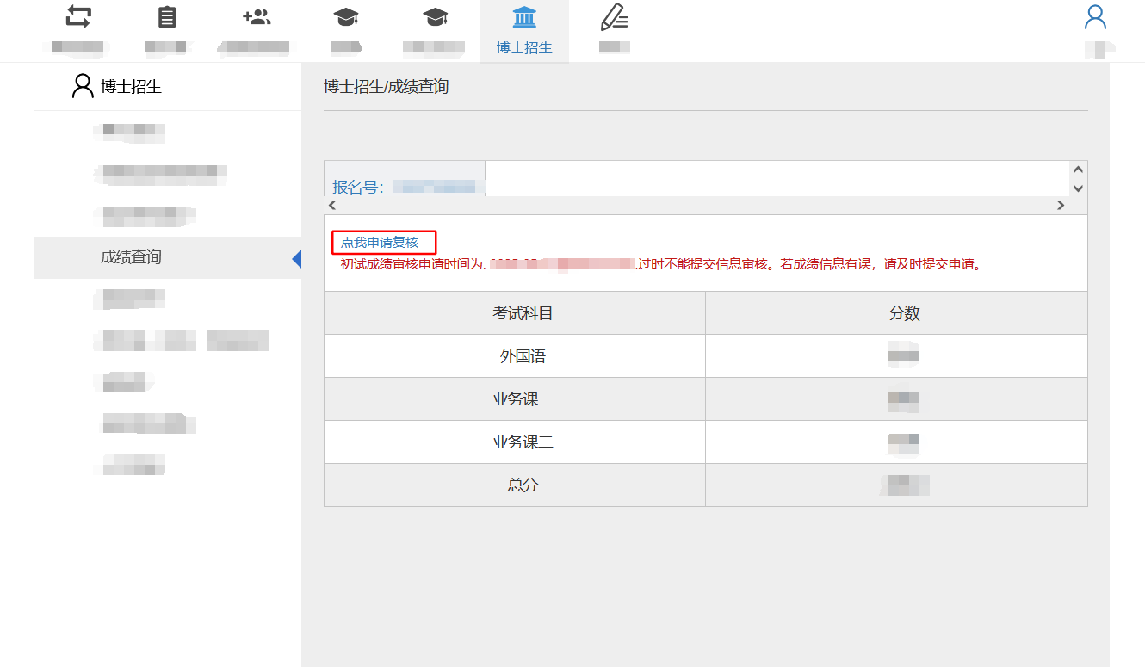This screenshot has width=1145, height=667.
Task: Click the scroll up arrow in 报名号 box
Action: [1078, 170]
